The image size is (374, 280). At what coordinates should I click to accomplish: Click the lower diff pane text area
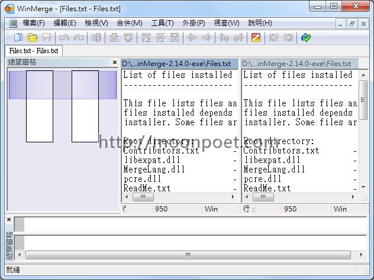(x=195, y=243)
